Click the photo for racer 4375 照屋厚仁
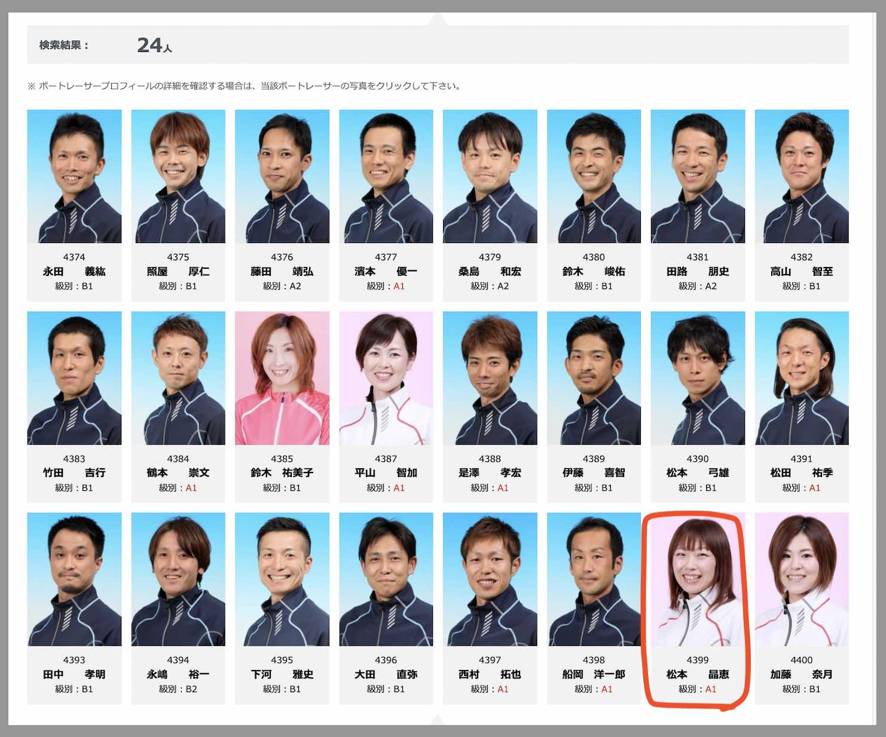Image resolution: width=886 pixels, height=737 pixels. tap(178, 176)
